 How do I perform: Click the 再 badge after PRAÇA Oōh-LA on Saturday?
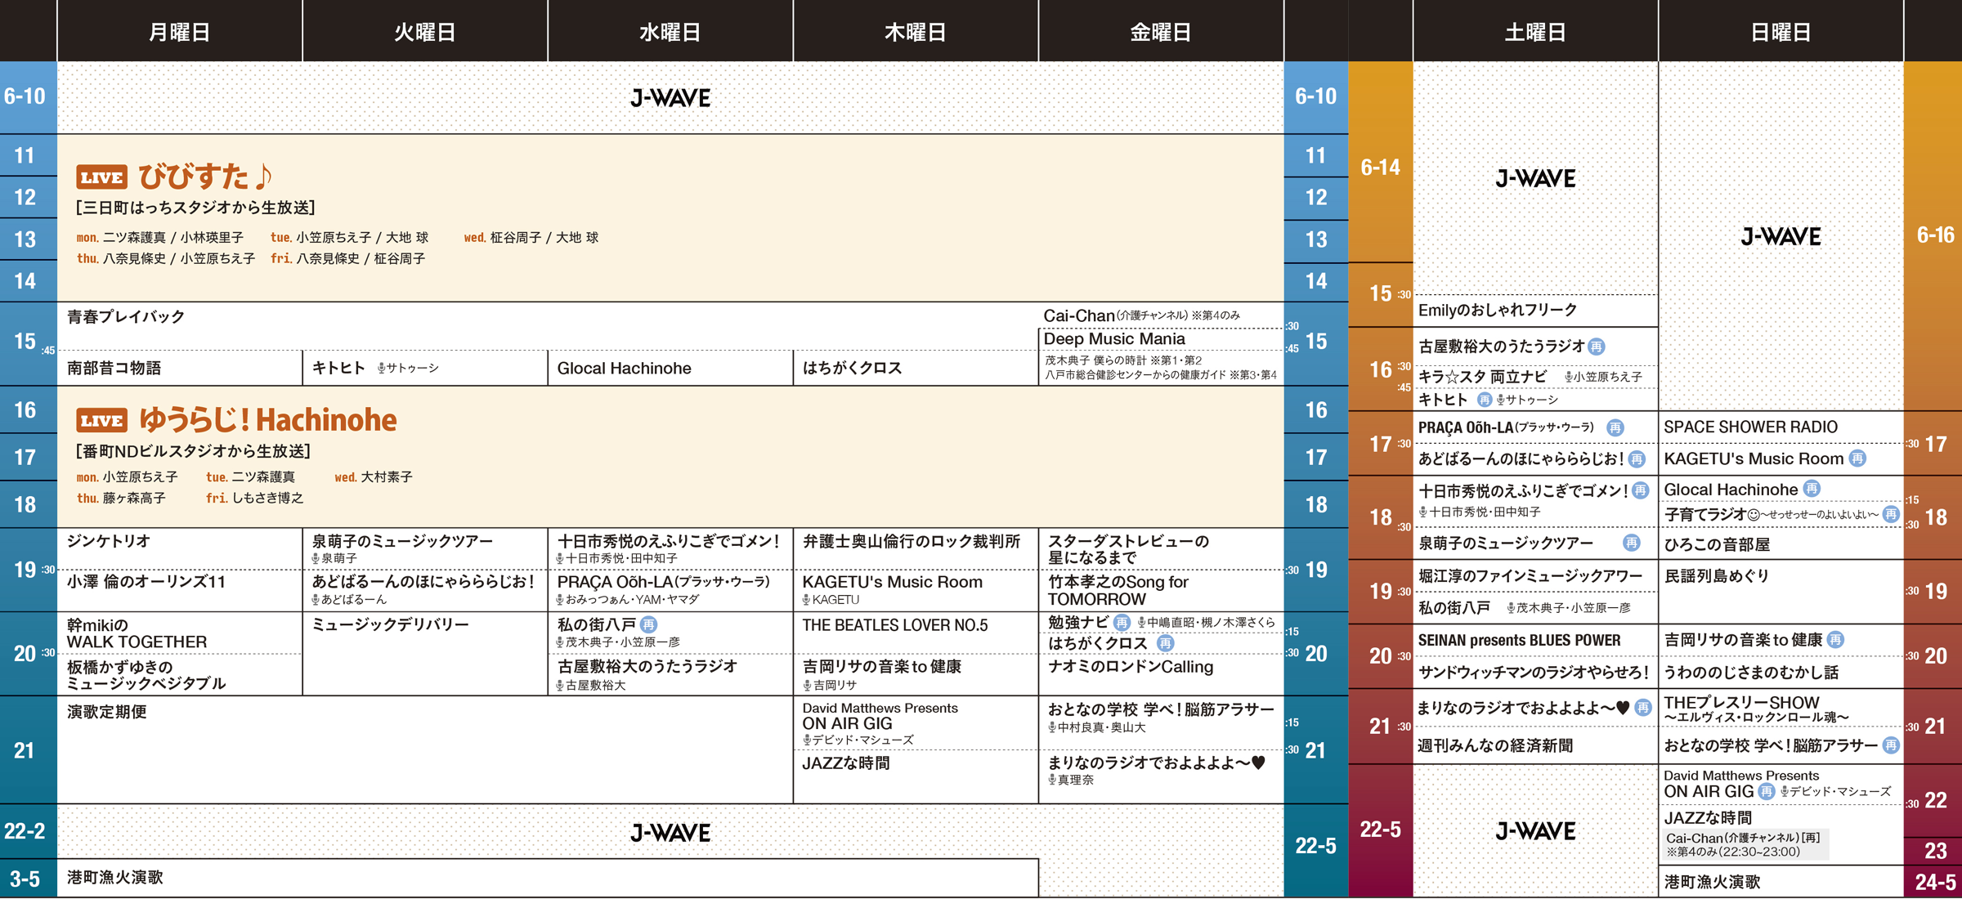1615,427
